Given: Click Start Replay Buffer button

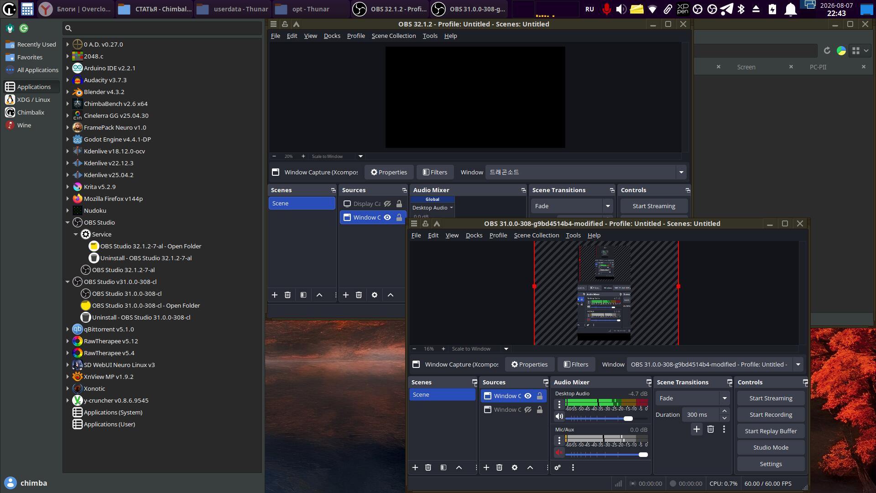Looking at the screenshot, I should coord(771,431).
